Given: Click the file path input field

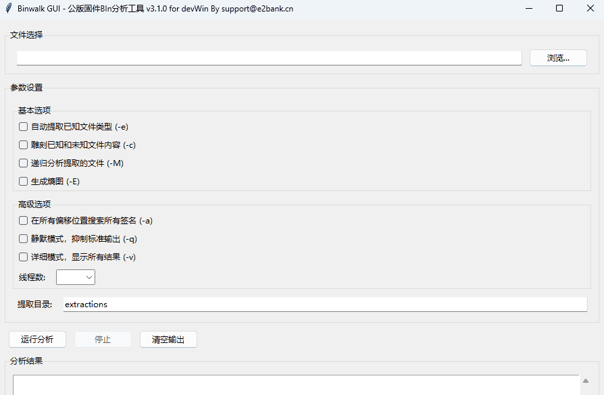Looking at the screenshot, I should (269, 58).
